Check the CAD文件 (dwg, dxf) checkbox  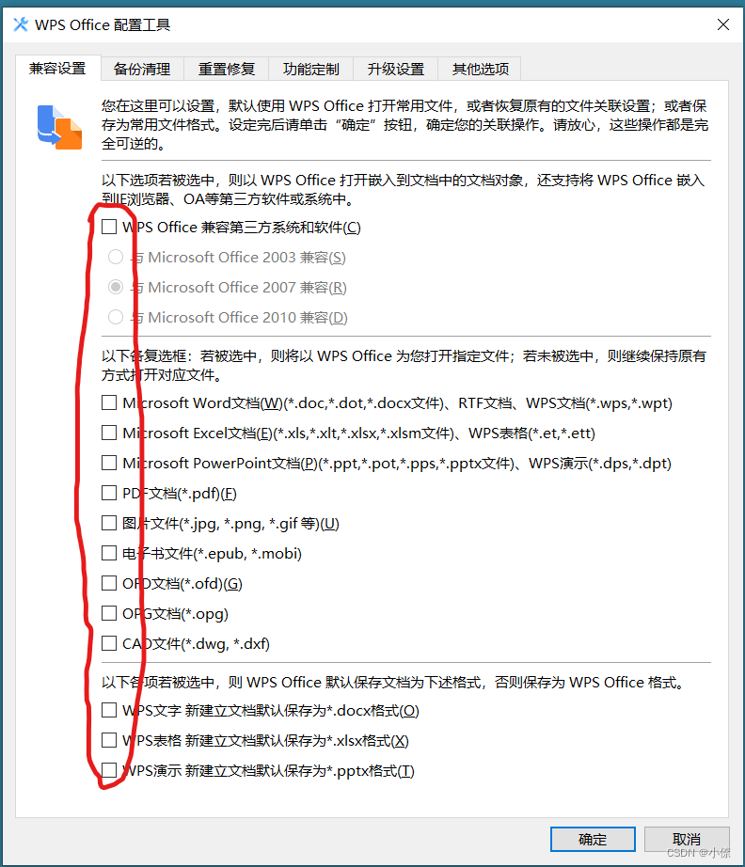tap(109, 643)
